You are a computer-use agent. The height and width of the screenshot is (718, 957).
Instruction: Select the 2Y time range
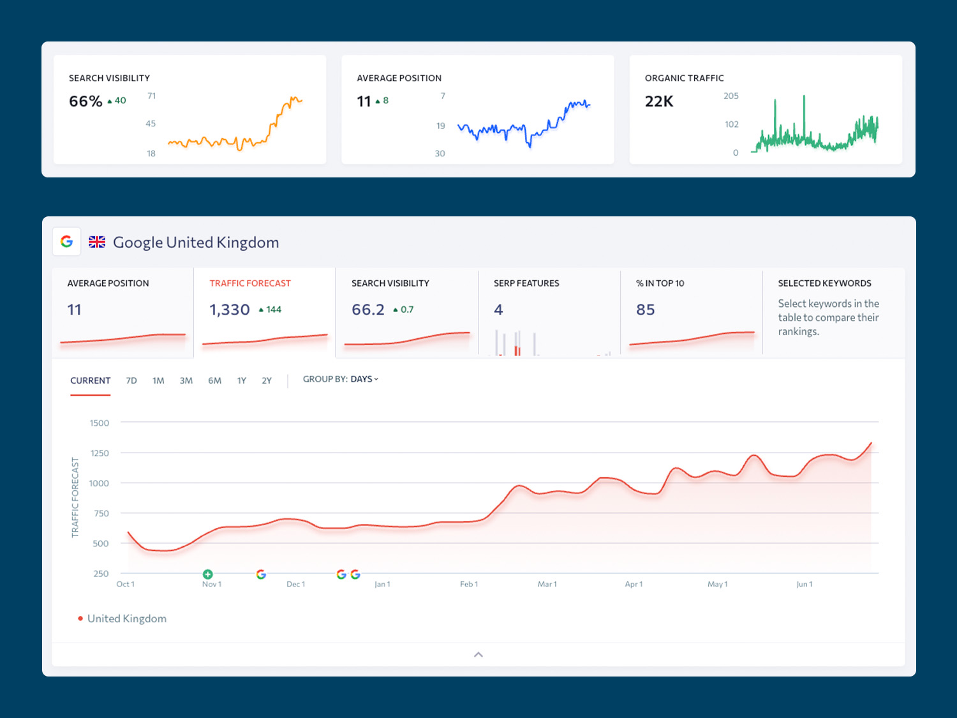point(267,380)
